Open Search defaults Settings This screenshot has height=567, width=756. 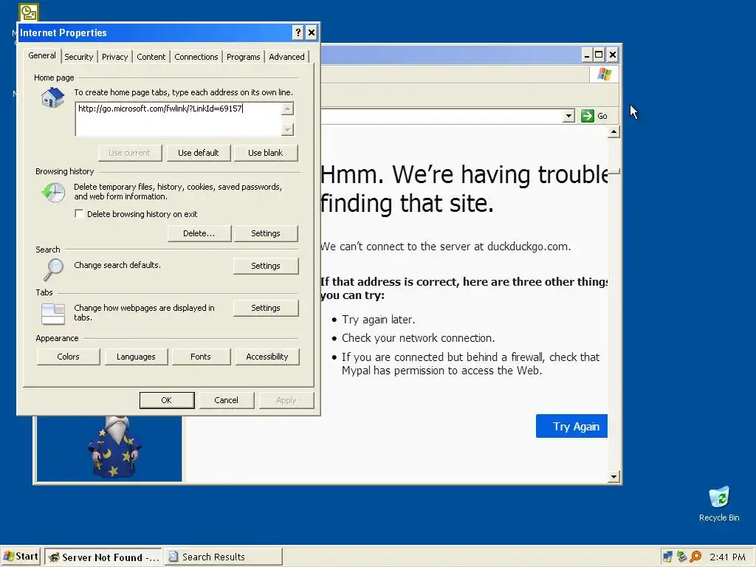[x=266, y=266]
